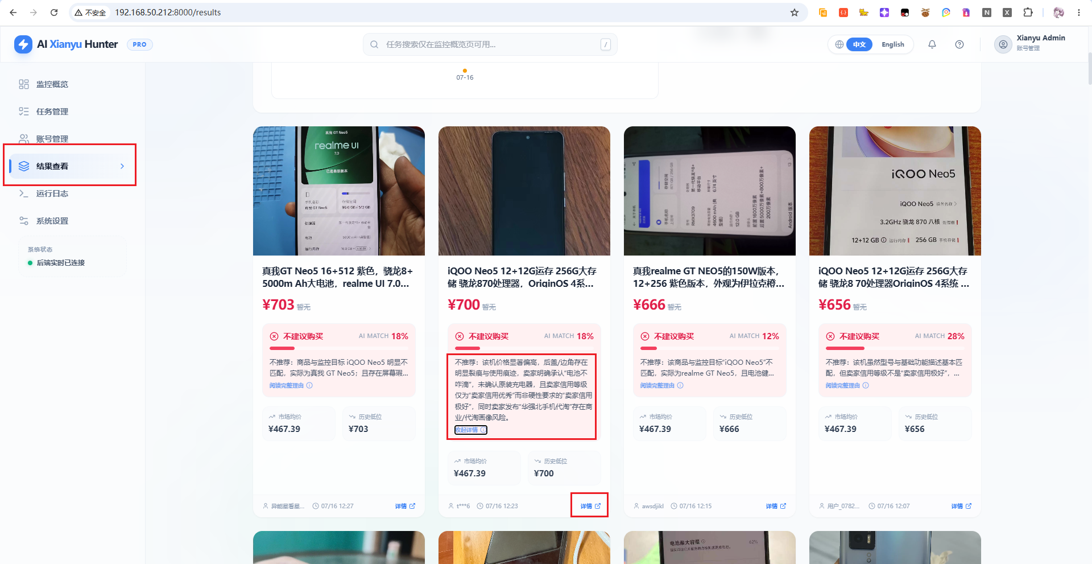The width and height of the screenshot is (1092, 564).
Task: Open 详情 for the 07/16 12:07 listing
Action: click(961, 506)
